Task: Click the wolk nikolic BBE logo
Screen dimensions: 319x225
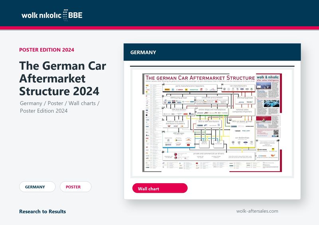Action: [x=52, y=15]
